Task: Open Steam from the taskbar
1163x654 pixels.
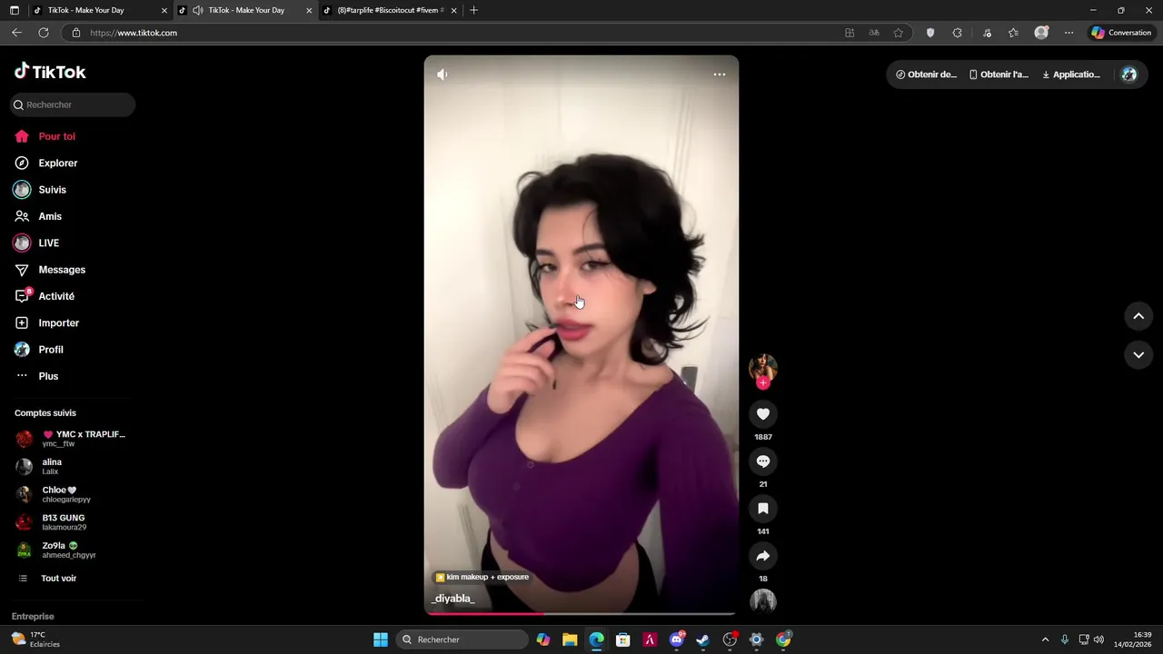Action: (702, 639)
